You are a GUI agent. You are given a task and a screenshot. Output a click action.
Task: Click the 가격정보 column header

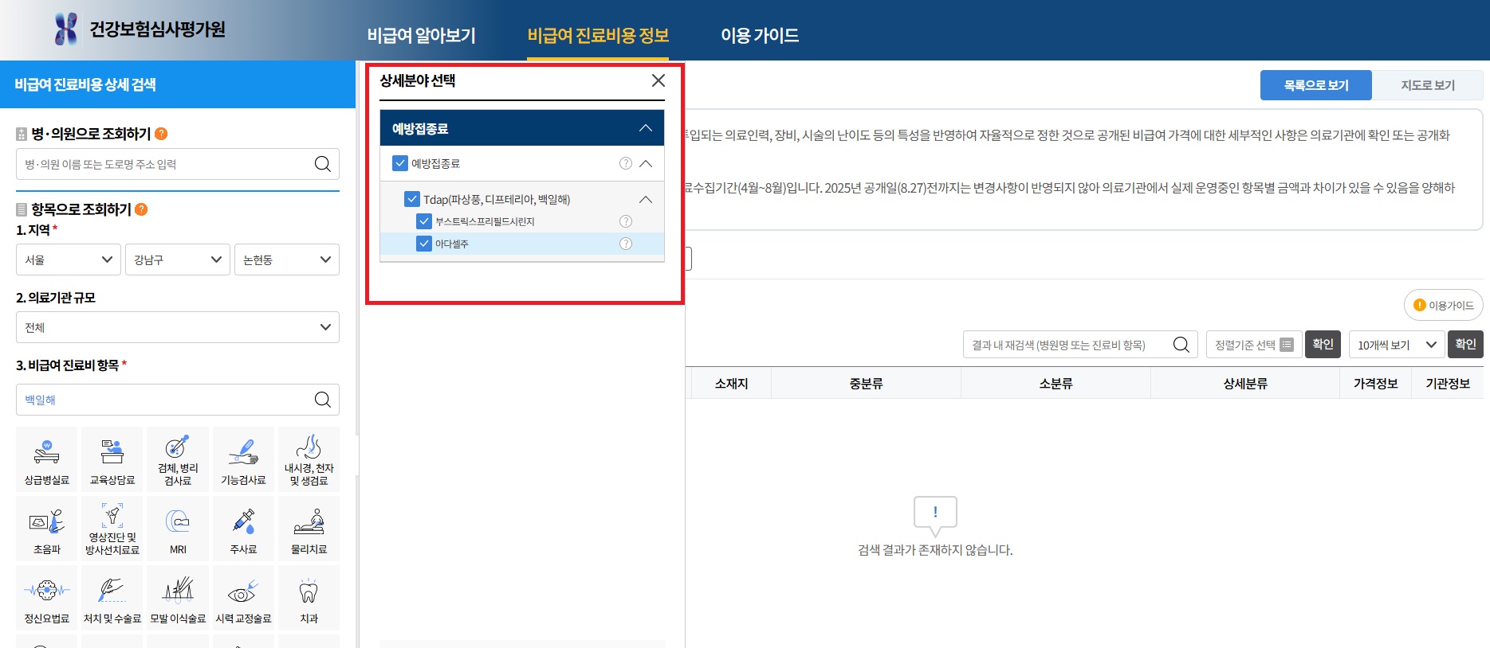[1376, 384]
